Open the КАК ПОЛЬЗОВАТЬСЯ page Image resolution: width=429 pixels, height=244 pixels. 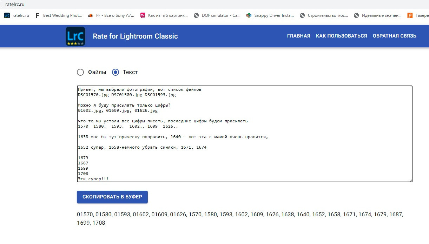click(x=341, y=36)
